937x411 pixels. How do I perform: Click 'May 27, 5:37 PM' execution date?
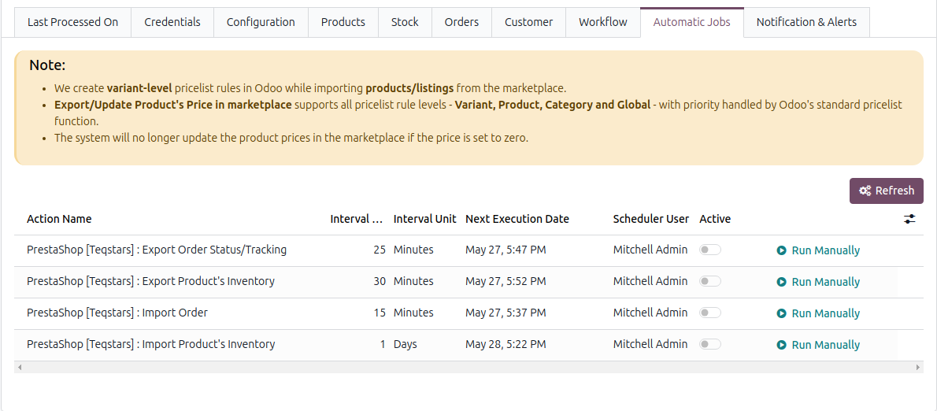505,313
